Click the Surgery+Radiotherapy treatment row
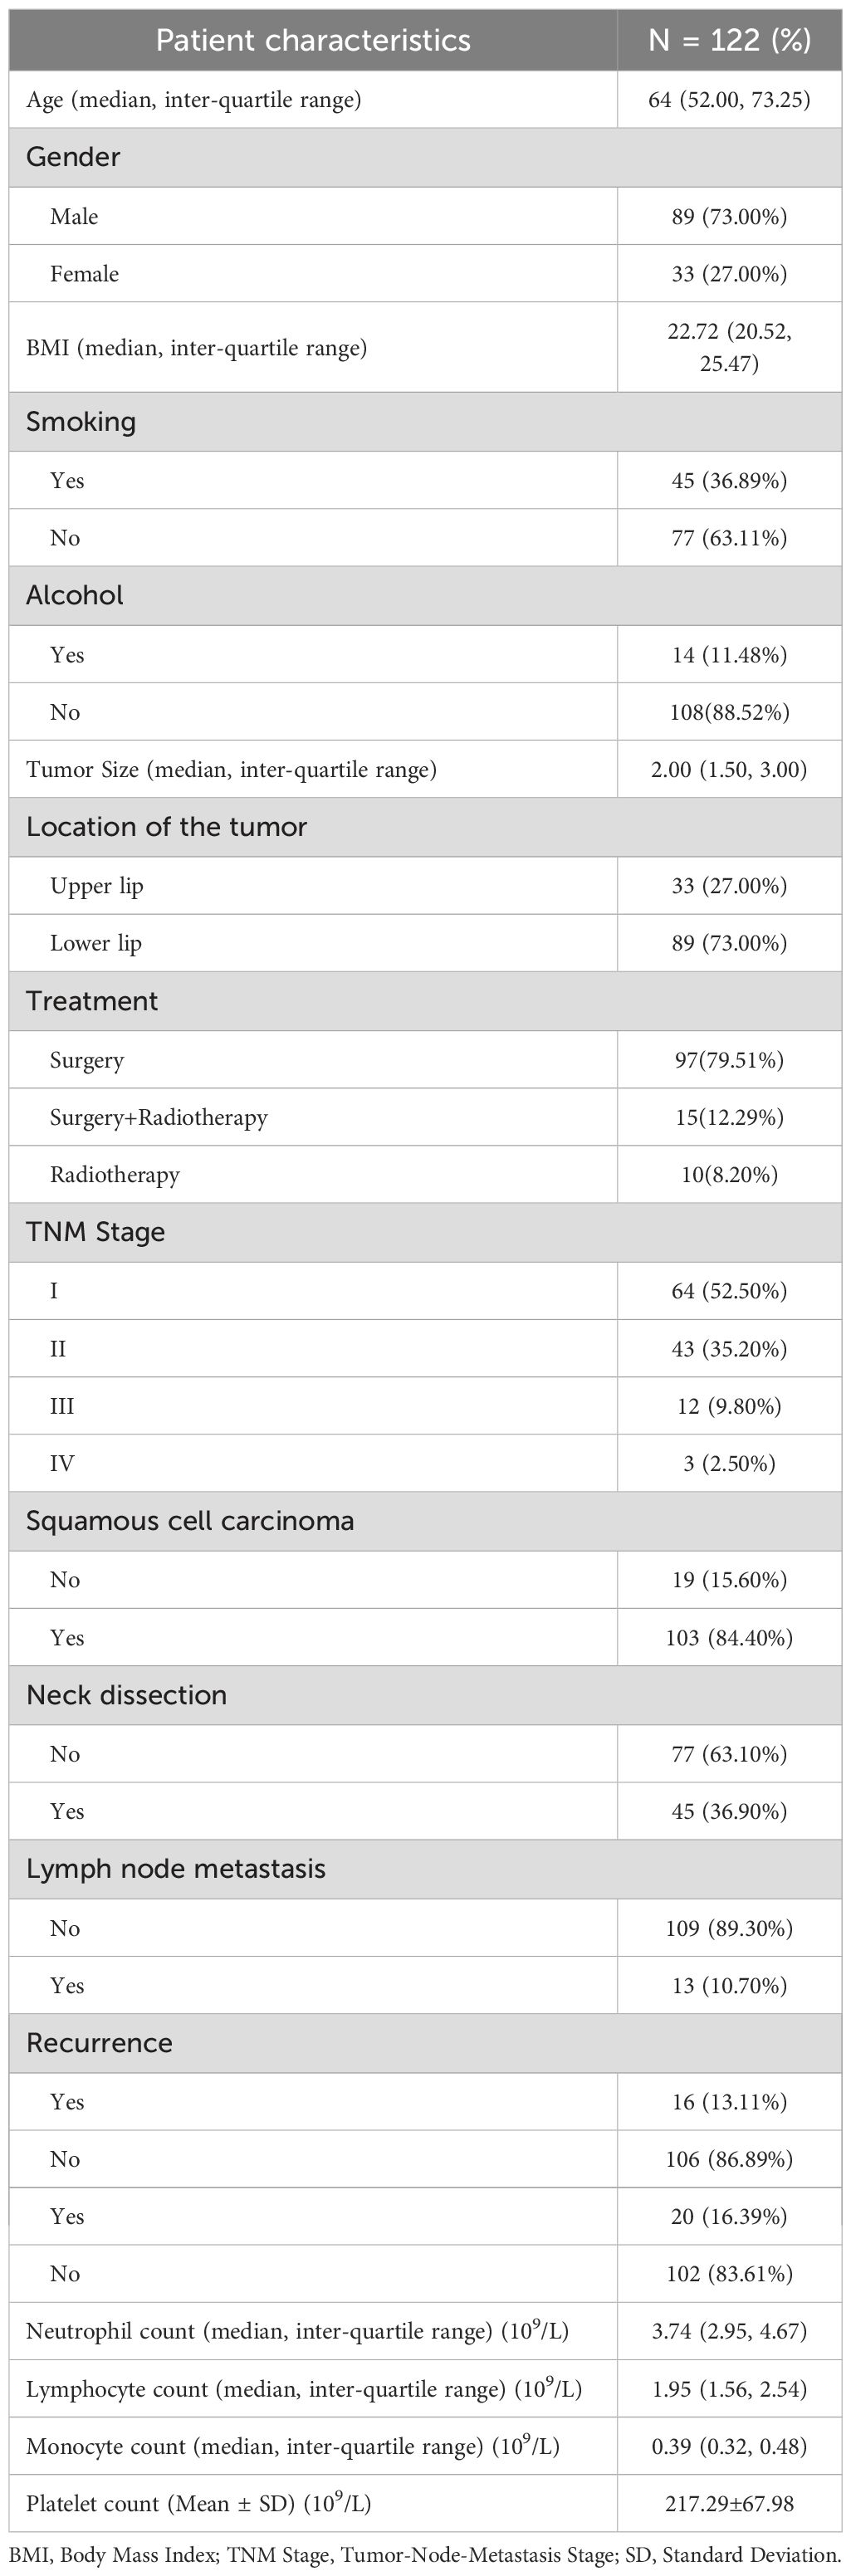Image resolution: width=851 pixels, height=2576 pixels. click(159, 1117)
